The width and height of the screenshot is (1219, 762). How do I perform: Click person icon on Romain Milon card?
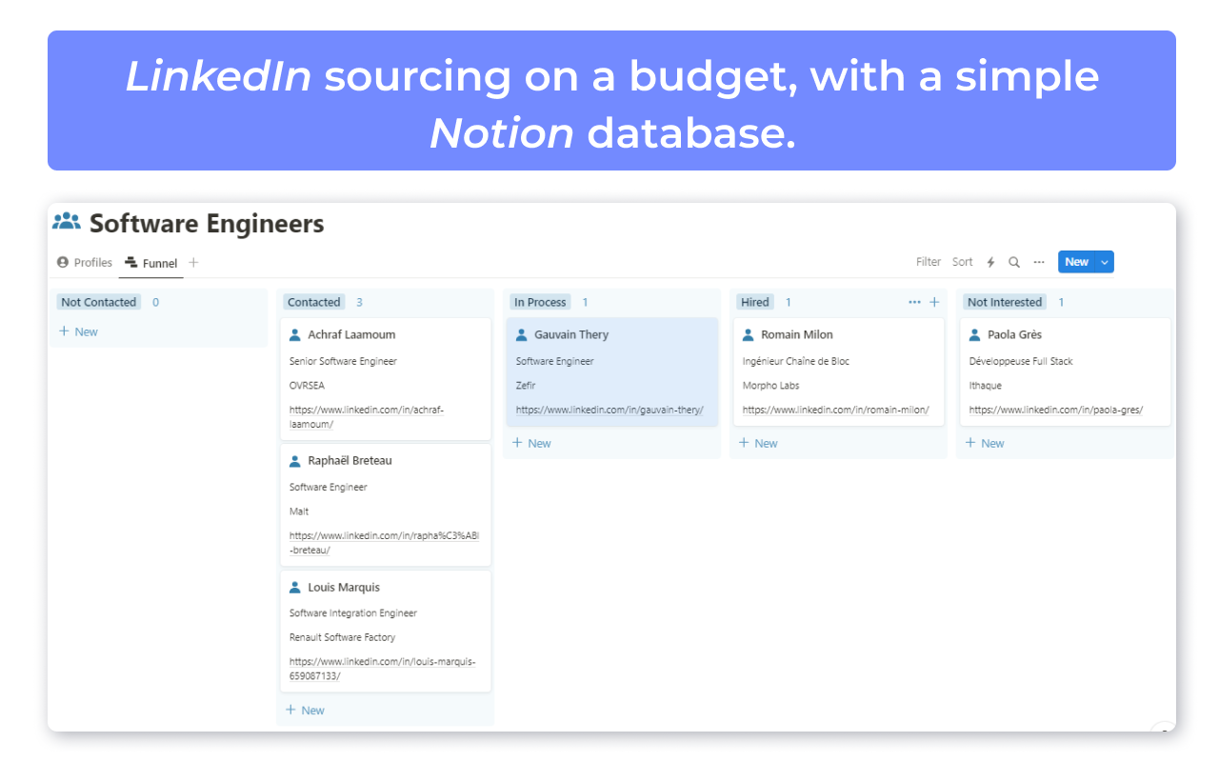click(x=749, y=335)
